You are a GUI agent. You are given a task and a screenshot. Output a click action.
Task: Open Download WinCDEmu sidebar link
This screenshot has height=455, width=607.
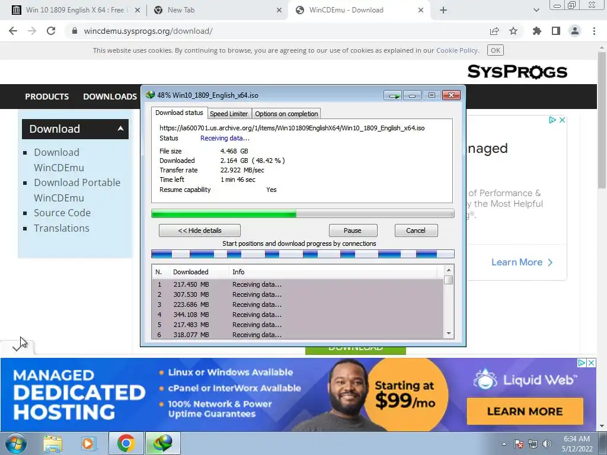[59, 160]
